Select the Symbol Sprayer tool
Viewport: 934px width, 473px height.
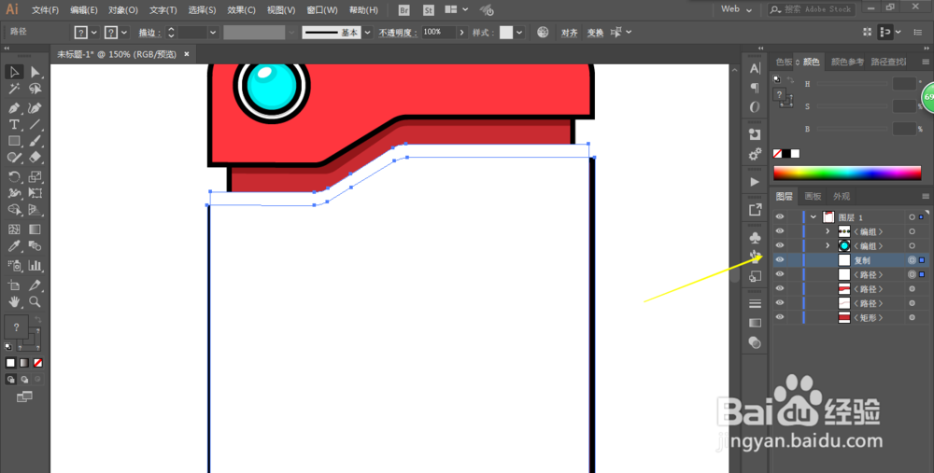click(14, 265)
